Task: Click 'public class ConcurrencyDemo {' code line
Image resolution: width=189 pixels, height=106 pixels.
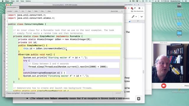Action: click(27, 24)
